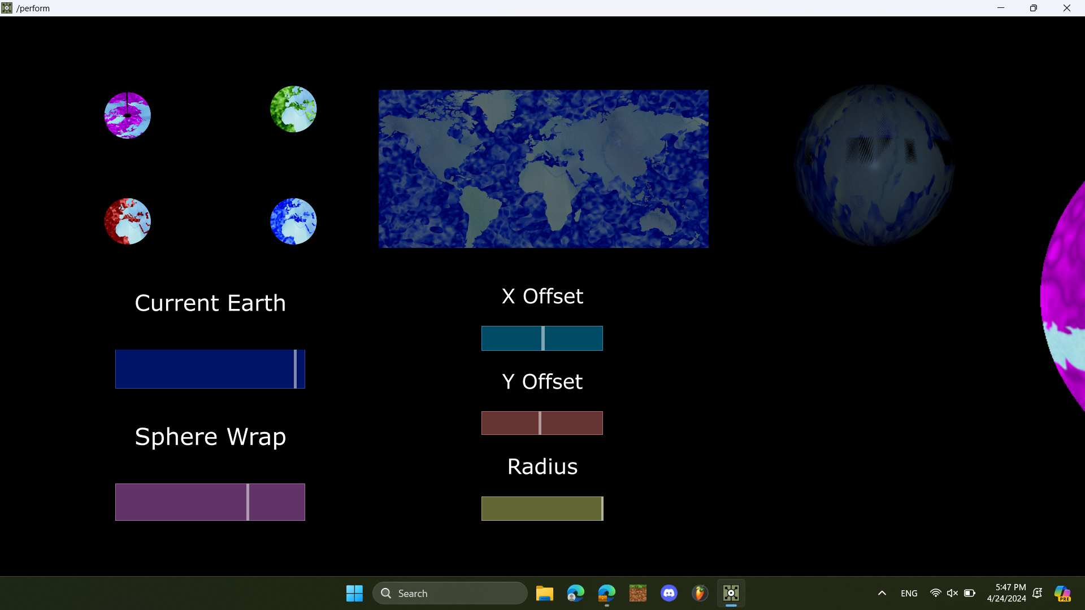Click the teal X Offset slider
Image resolution: width=1085 pixels, height=610 pixels.
(542, 338)
